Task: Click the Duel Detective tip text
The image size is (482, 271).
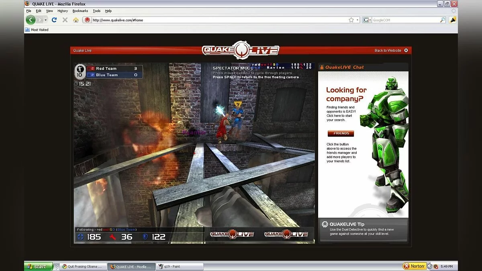Action: coord(362,232)
